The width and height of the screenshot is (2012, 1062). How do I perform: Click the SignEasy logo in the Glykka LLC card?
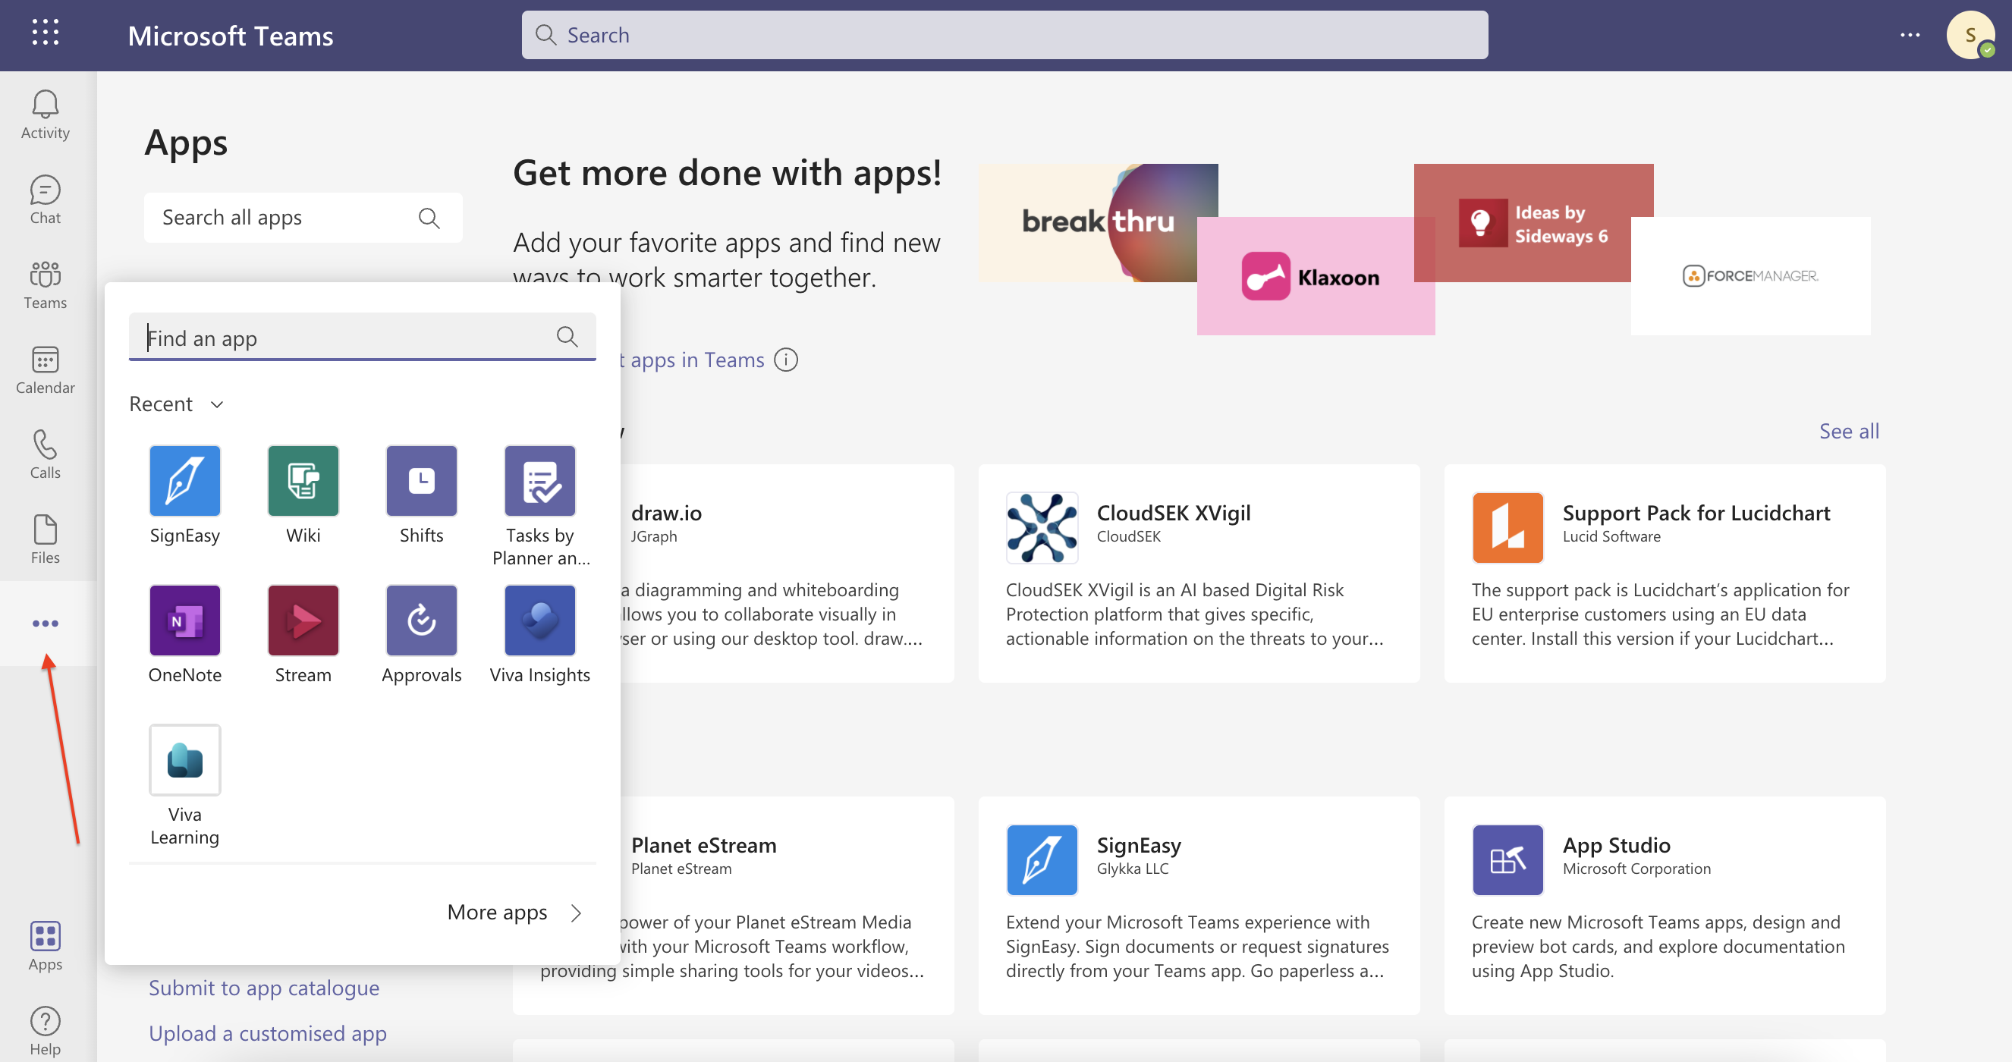point(1042,859)
